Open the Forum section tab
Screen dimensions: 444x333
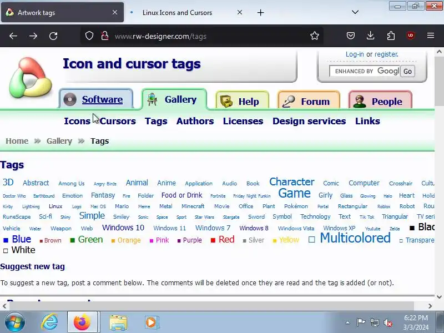[x=309, y=101]
